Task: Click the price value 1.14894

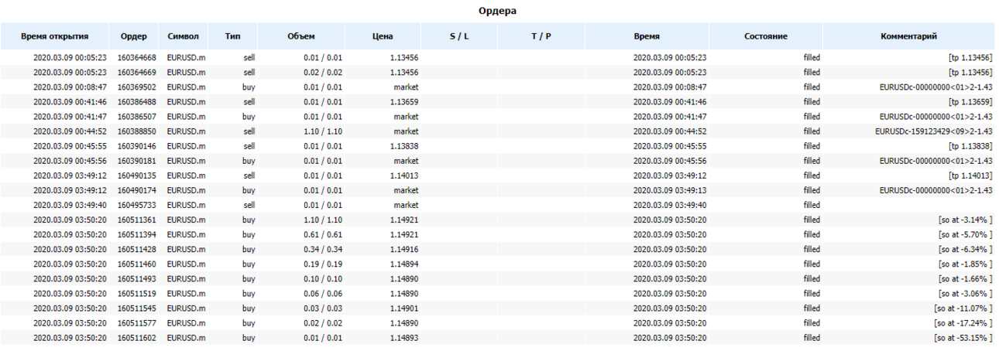Action: [404, 264]
